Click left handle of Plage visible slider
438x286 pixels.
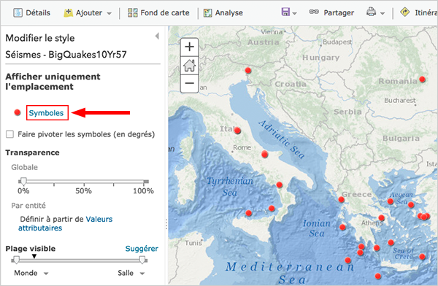click(x=16, y=260)
